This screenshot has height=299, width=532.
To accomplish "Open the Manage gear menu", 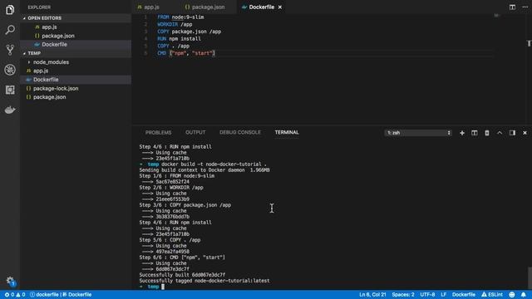I will [x=10, y=281].
